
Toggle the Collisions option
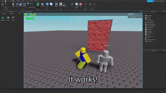click(x=30, y=3)
